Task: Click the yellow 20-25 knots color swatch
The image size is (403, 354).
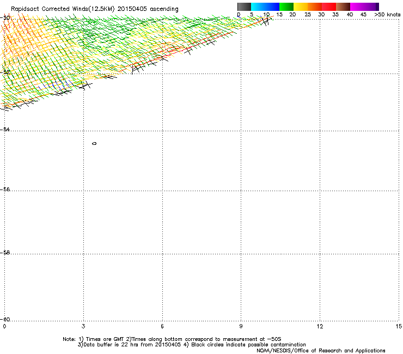Action: pyautogui.click(x=301, y=7)
